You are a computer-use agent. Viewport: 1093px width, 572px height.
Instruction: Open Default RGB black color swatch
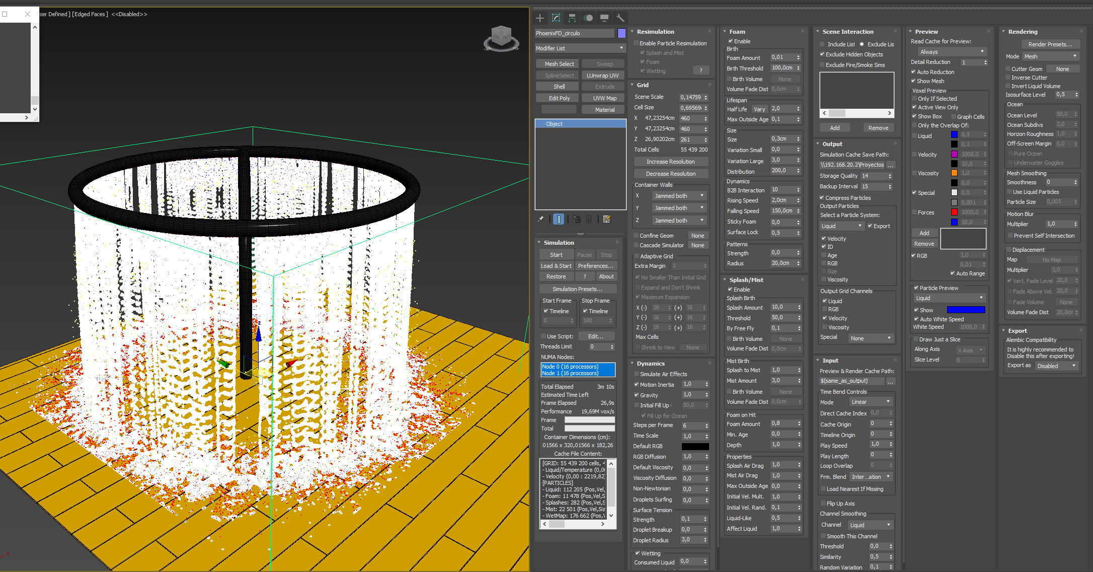695,447
